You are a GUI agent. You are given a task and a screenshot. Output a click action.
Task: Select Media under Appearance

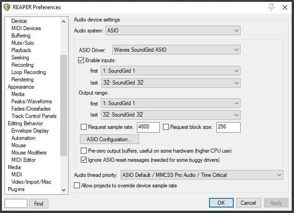[x=18, y=94]
